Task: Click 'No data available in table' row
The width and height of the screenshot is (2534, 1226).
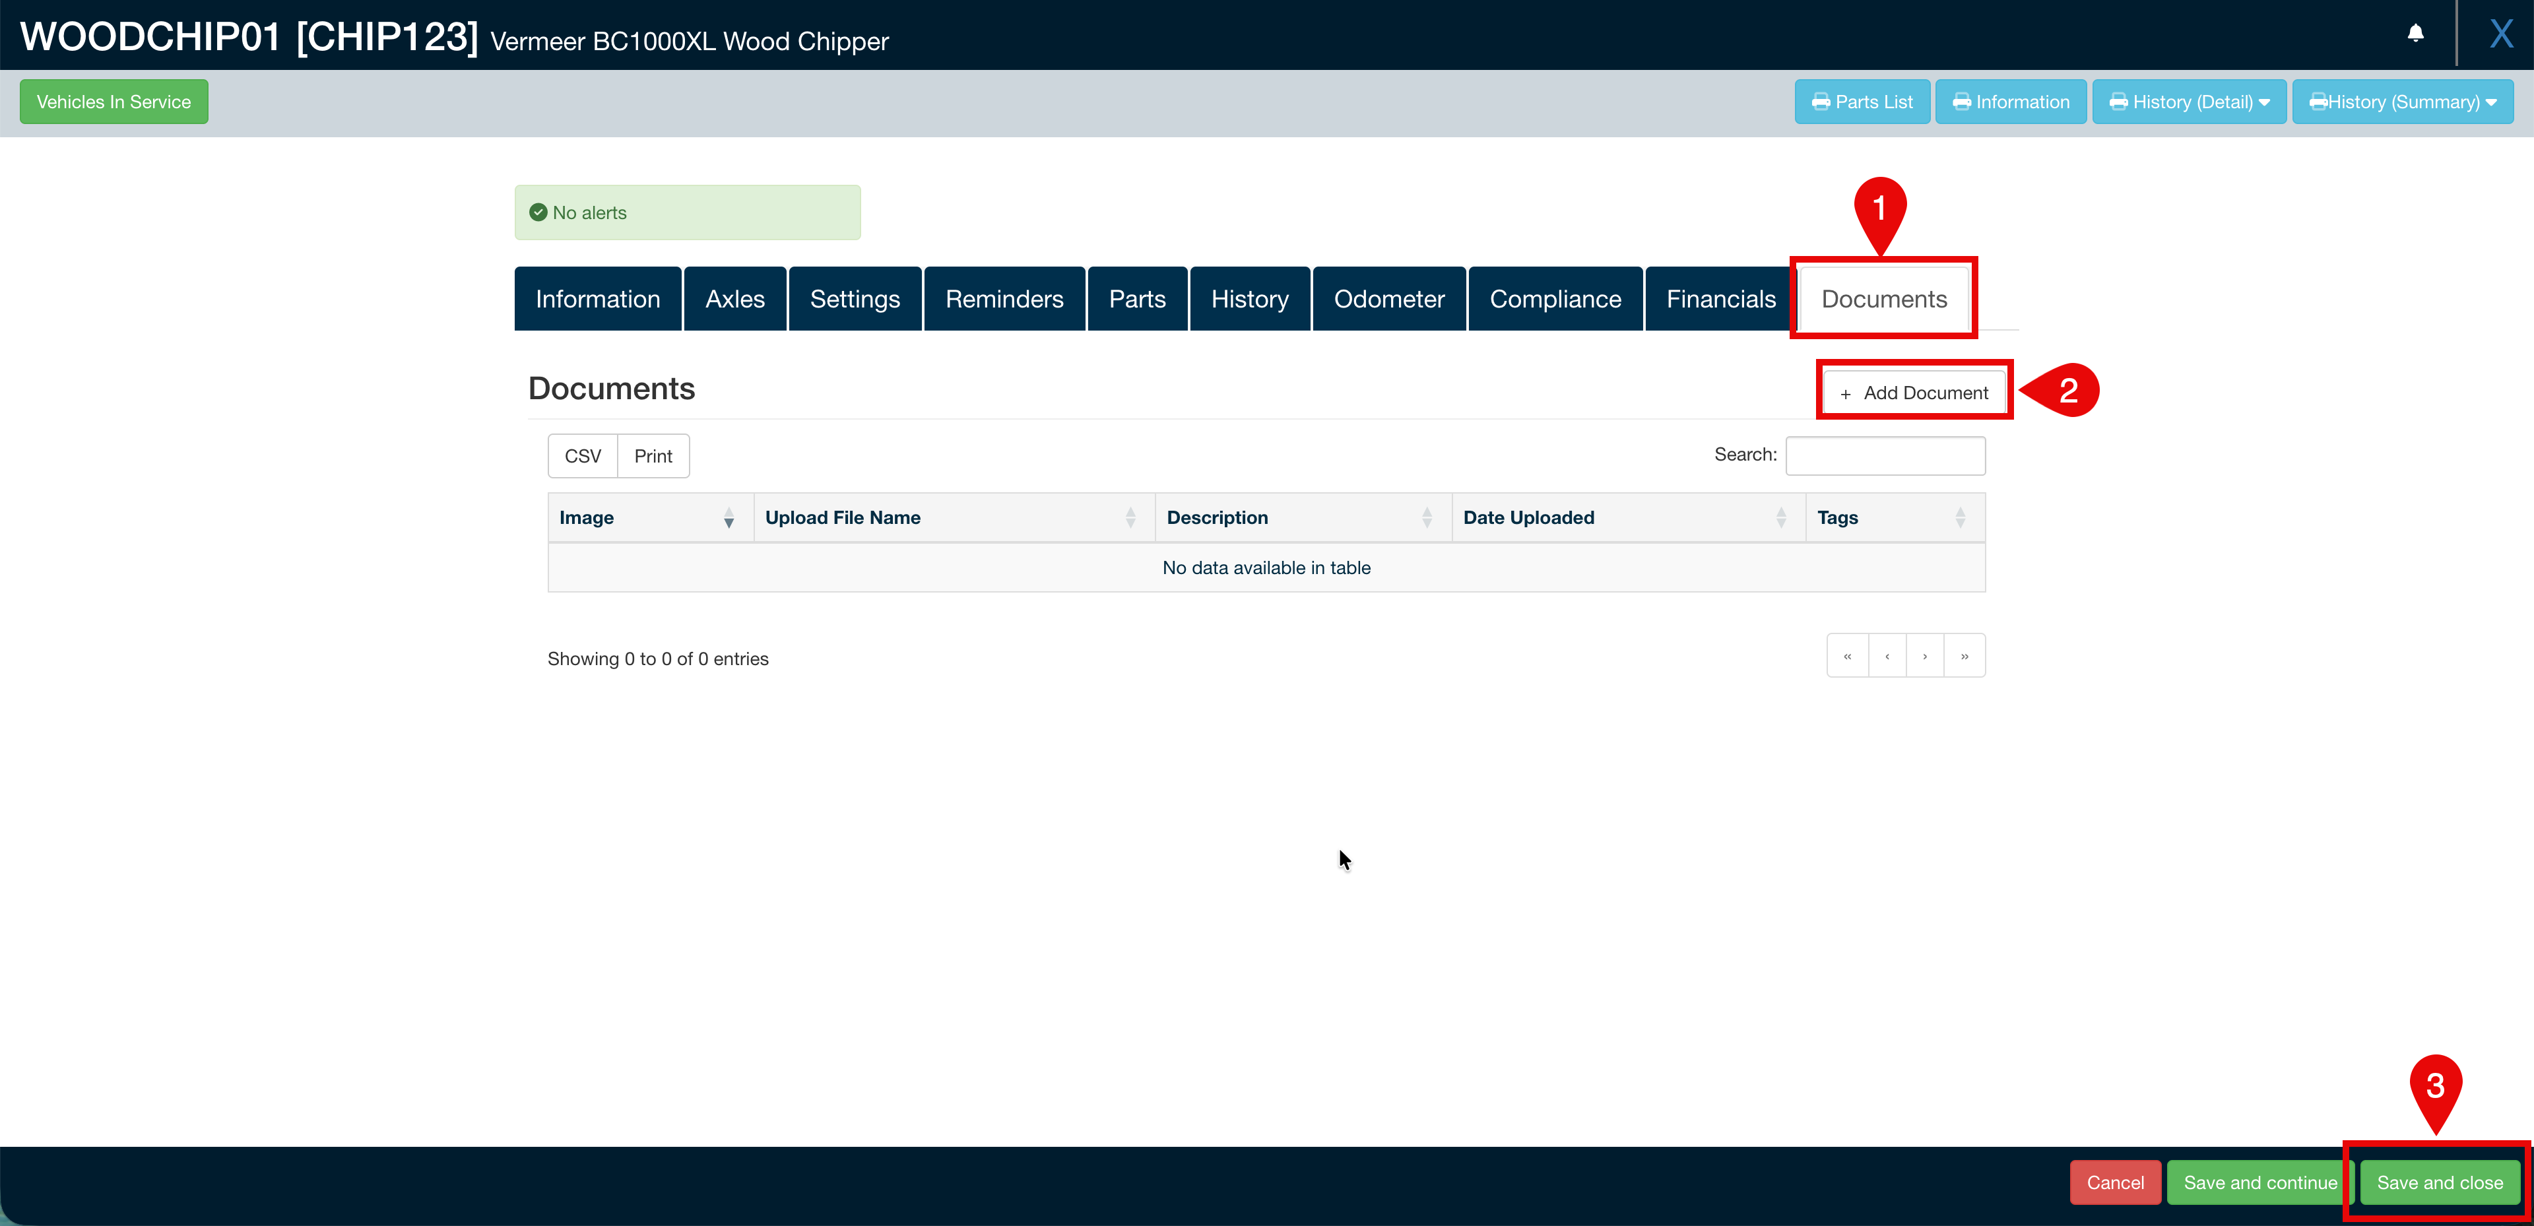Action: click(x=1266, y=567)
